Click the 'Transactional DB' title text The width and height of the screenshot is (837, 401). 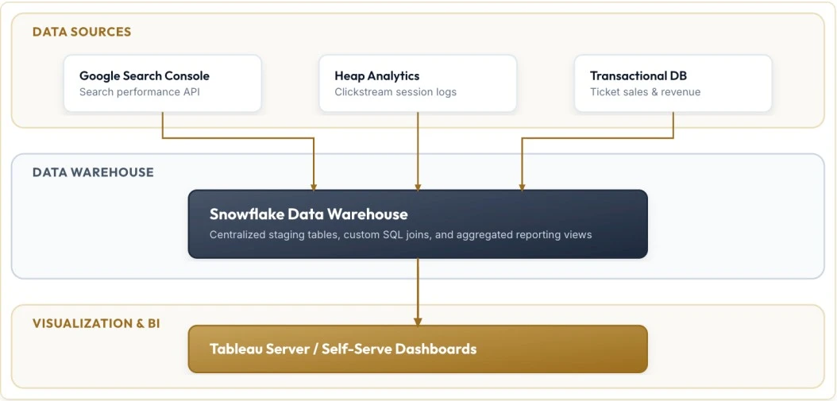(x=638, y=75)
